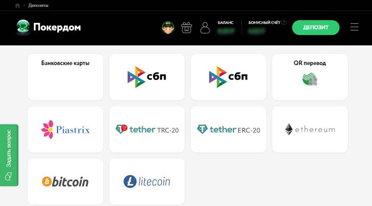Open the Покердом logo homepage

(x=48, y=27)
